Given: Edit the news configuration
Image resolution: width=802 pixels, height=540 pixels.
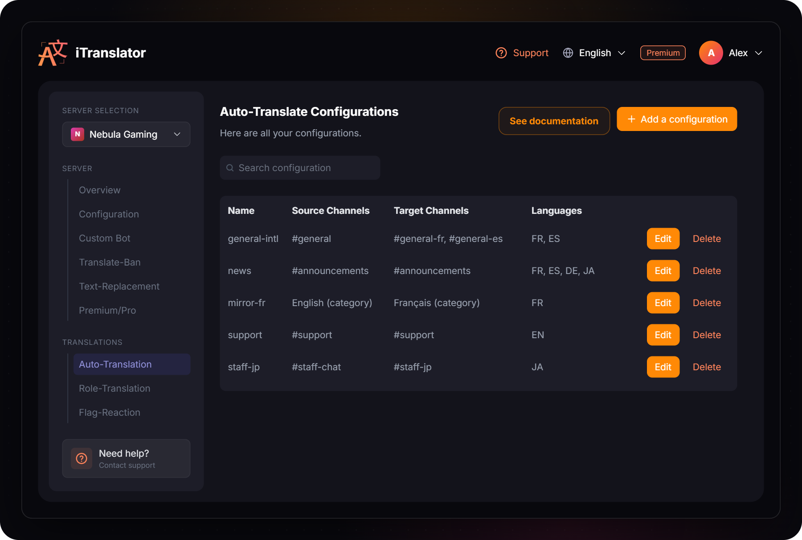Looking at the screenshot, I should point(663,271).
